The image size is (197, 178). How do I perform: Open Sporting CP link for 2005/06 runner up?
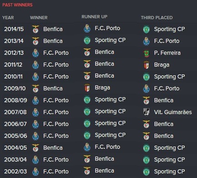110,135
